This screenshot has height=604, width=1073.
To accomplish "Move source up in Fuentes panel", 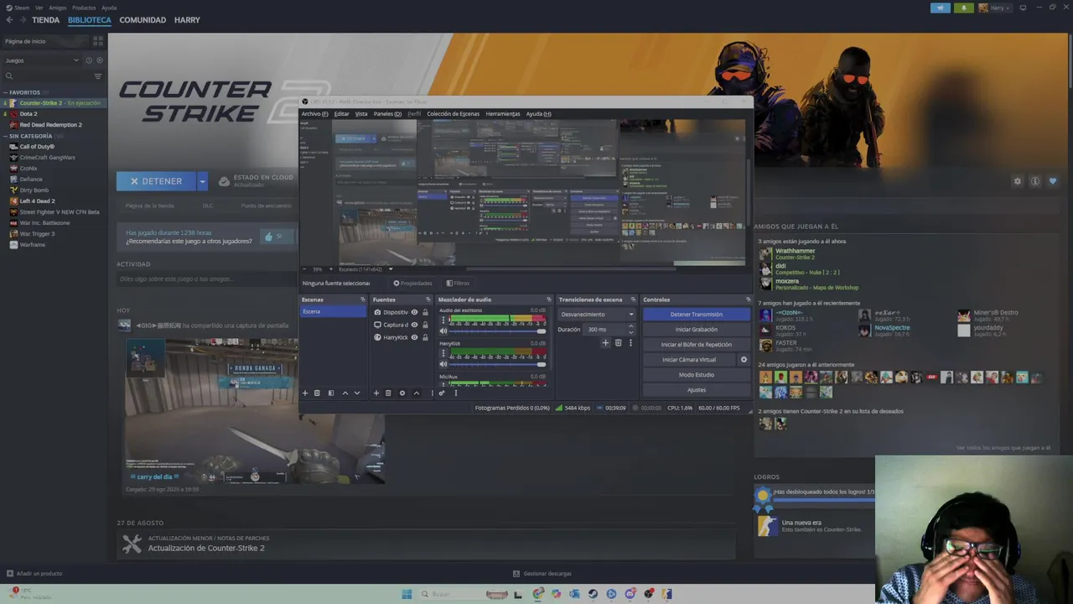I will [417, 393].
